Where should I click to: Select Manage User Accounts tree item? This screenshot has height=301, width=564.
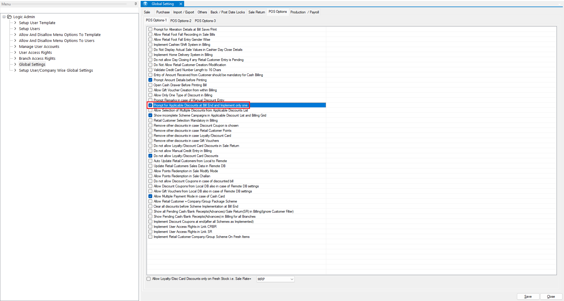click(x=39, y=47)
